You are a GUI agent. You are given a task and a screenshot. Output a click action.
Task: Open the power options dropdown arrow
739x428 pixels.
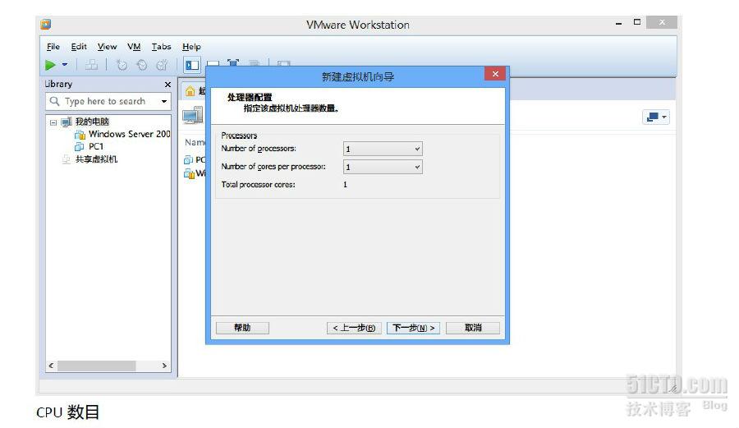(65, 65)
